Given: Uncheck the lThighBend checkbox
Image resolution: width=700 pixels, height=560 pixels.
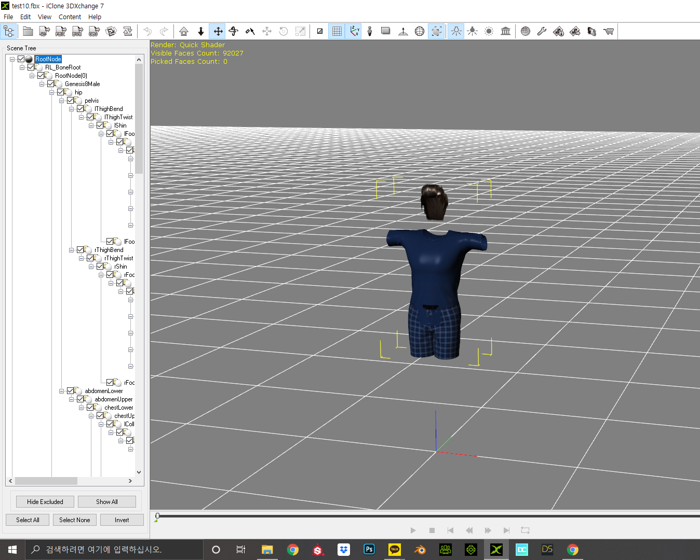Looking at the screenshot, I should 80,109.
